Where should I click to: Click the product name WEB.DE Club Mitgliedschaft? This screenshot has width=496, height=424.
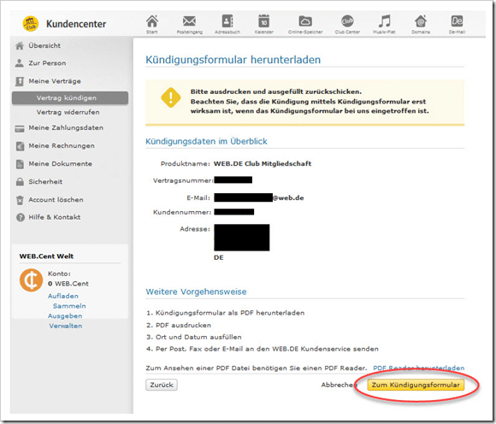263,163
